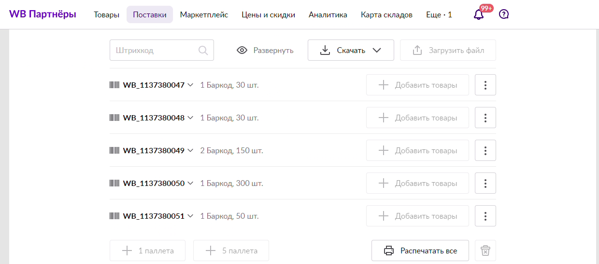Toggle Развернуть eye view option
This screenshot has width=599, height=264.
[x=265, y=50]
